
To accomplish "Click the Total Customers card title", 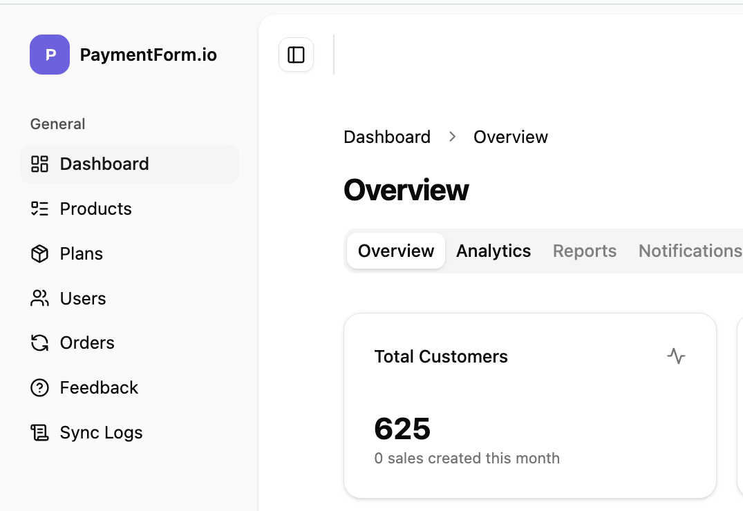I will click(441, 356).
